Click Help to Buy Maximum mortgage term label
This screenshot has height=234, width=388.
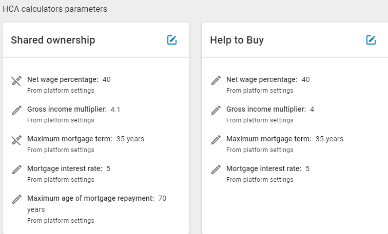pyautogui.click(x=269, y=139)
